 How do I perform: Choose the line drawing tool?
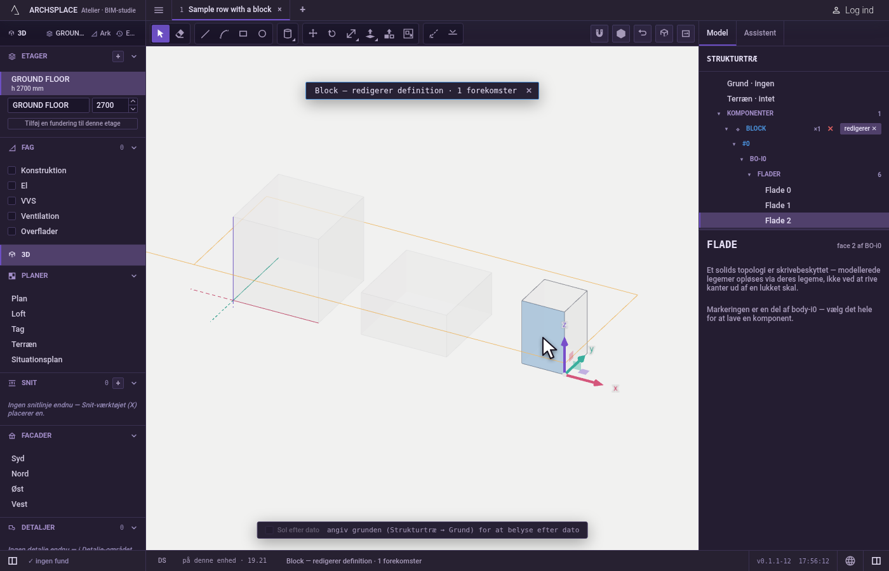click(205, 34)
